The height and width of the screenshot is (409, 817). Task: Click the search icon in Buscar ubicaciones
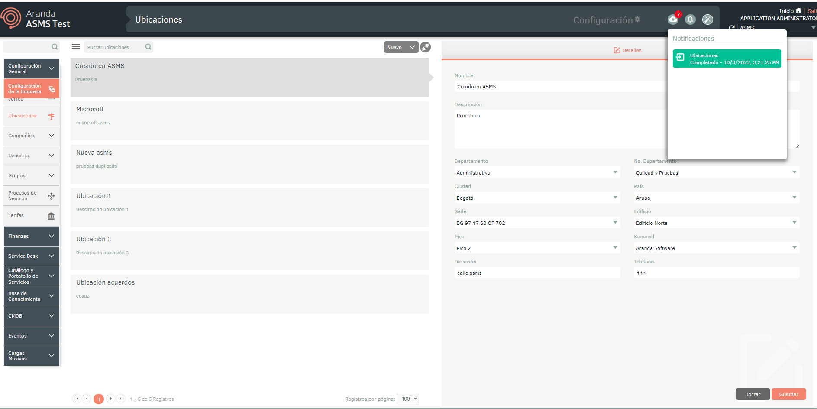pyautogui.click(x=148, y=47)
